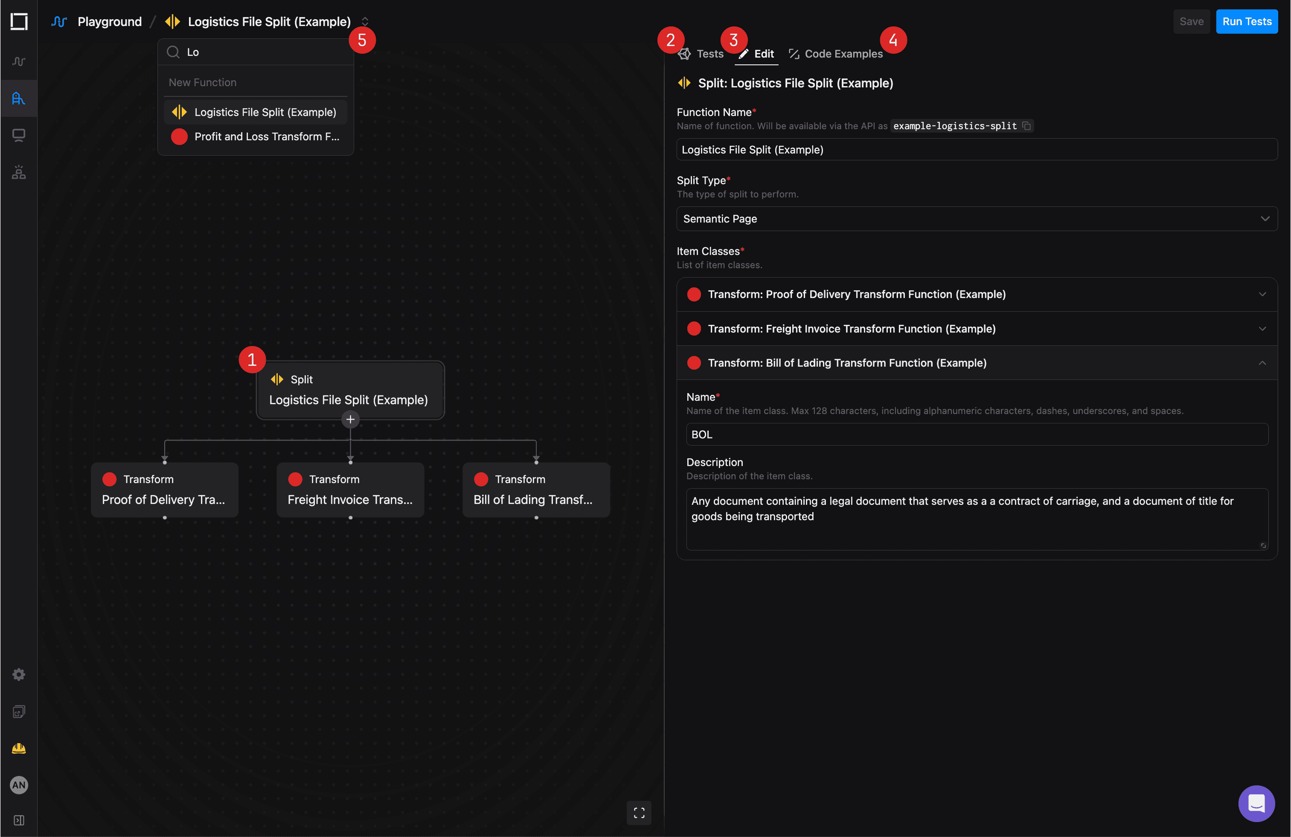Open the AN user avatar menu
This screenshot has height=837, width=1291.
[x=19, y=785]
